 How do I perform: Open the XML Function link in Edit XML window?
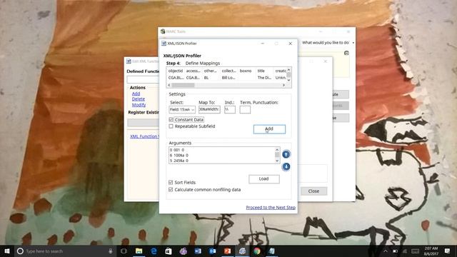tap(144, 136)
